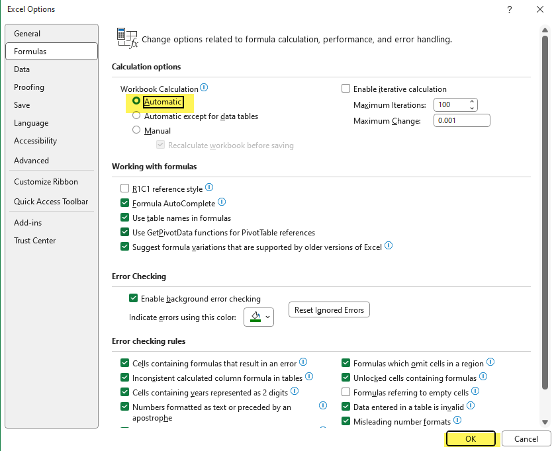Click the Maximum Change input field
The height and width of the screenshot is (451, 554).
(x=461, y=120)
